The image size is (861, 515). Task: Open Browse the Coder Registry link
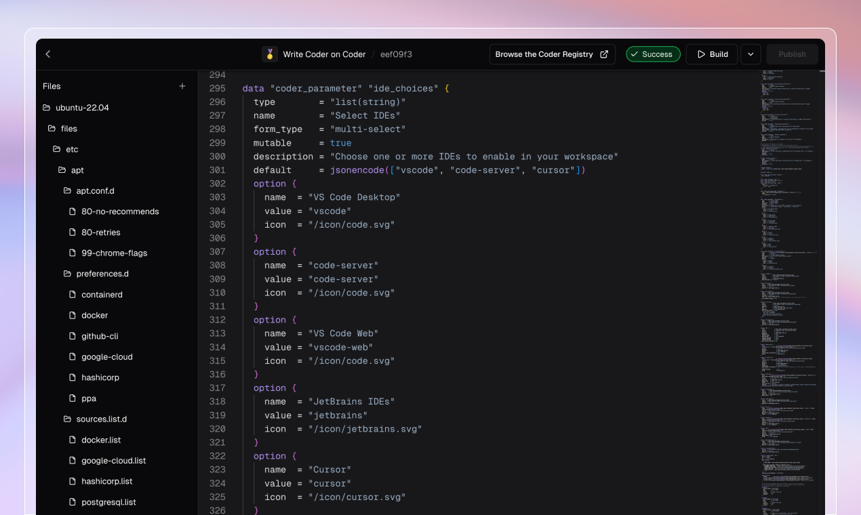pos(552,54)
